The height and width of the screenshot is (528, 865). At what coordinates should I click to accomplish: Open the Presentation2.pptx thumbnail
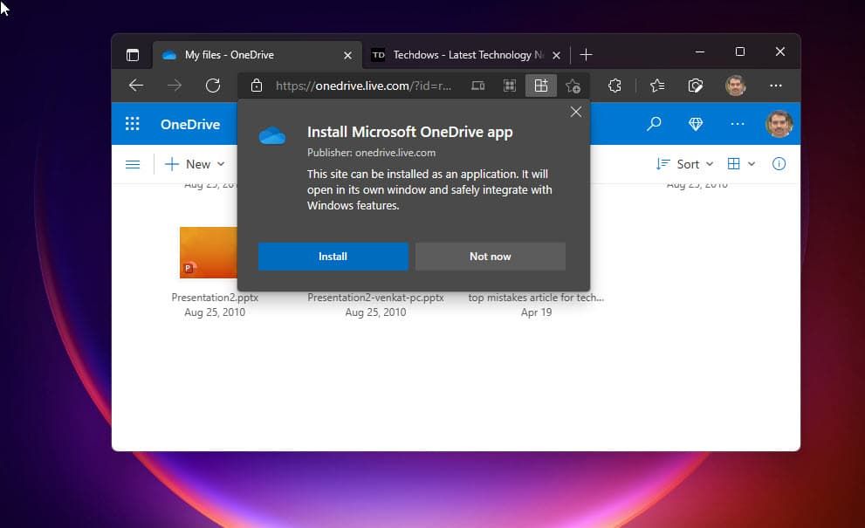[x=209, y=252]
